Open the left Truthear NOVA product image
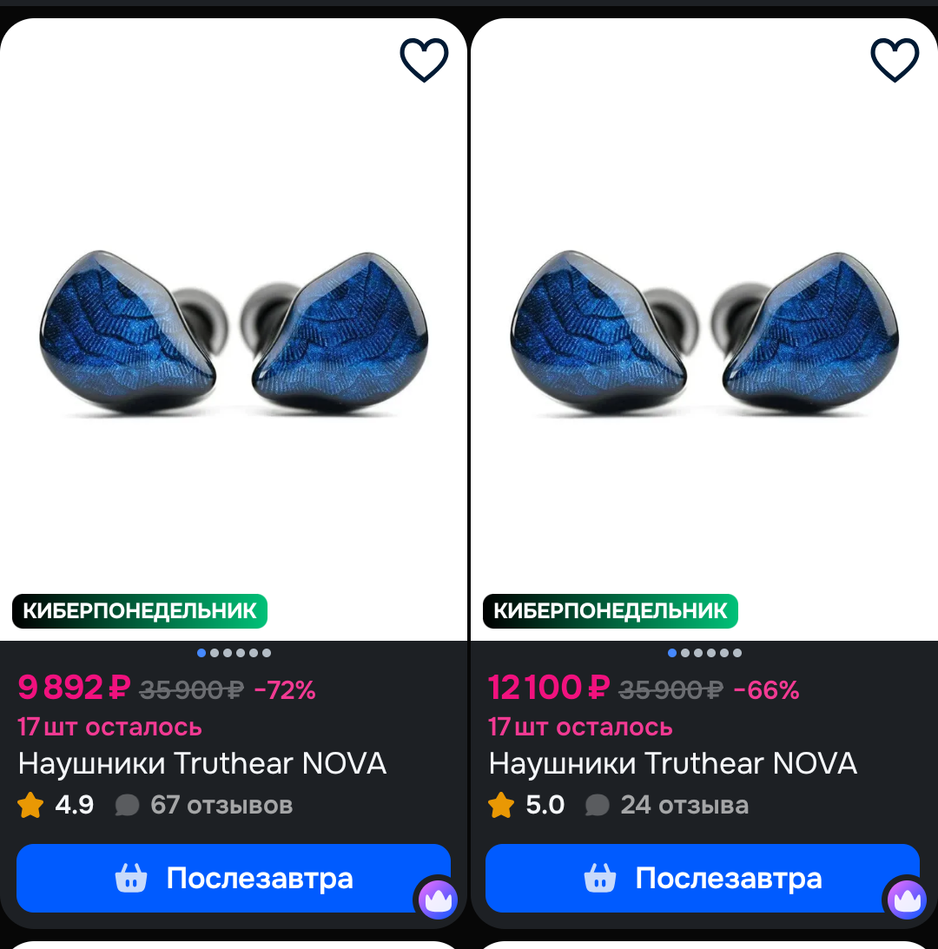938x949 pixels. coord(234,331)
